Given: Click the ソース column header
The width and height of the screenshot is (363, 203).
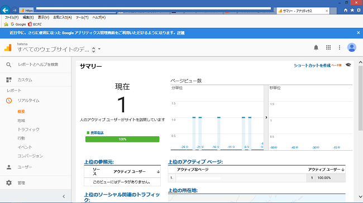Looking at the screenshot, I should tap(96, 172).
